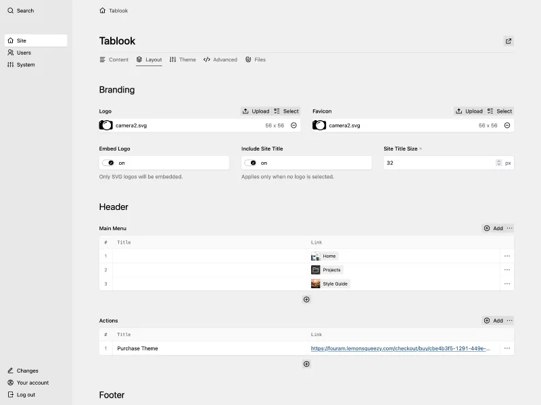The height and width of the screenshot is (405, 541).
Task: Remove the Favicon camera2.svg file
Action: (x=507, y=125)
